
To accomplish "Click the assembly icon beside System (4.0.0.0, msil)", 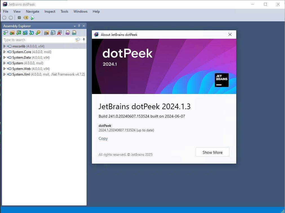I will click(9, 63).
